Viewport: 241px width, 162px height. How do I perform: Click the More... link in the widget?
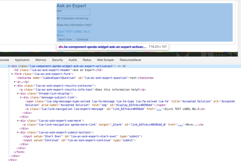61,35
